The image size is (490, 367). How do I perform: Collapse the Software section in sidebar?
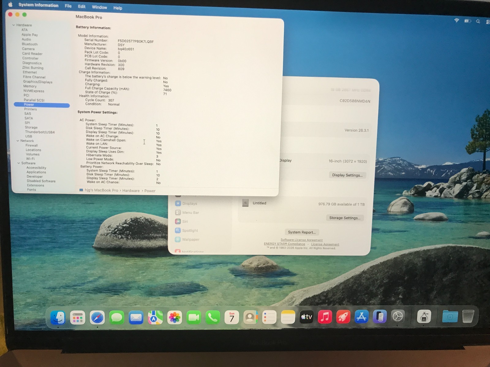tap(19, 163)
